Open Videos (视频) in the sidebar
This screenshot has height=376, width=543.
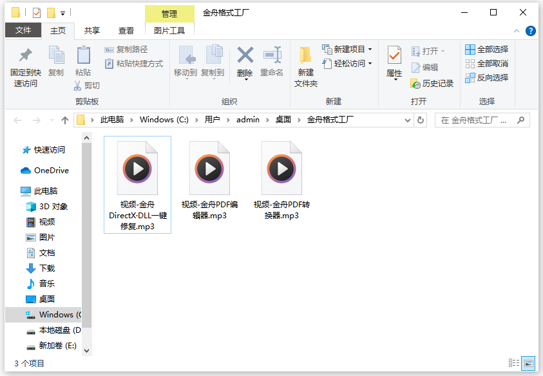pos(41,222)
